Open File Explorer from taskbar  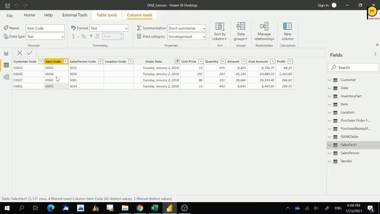pyautogui.click(x=125, y=208)
